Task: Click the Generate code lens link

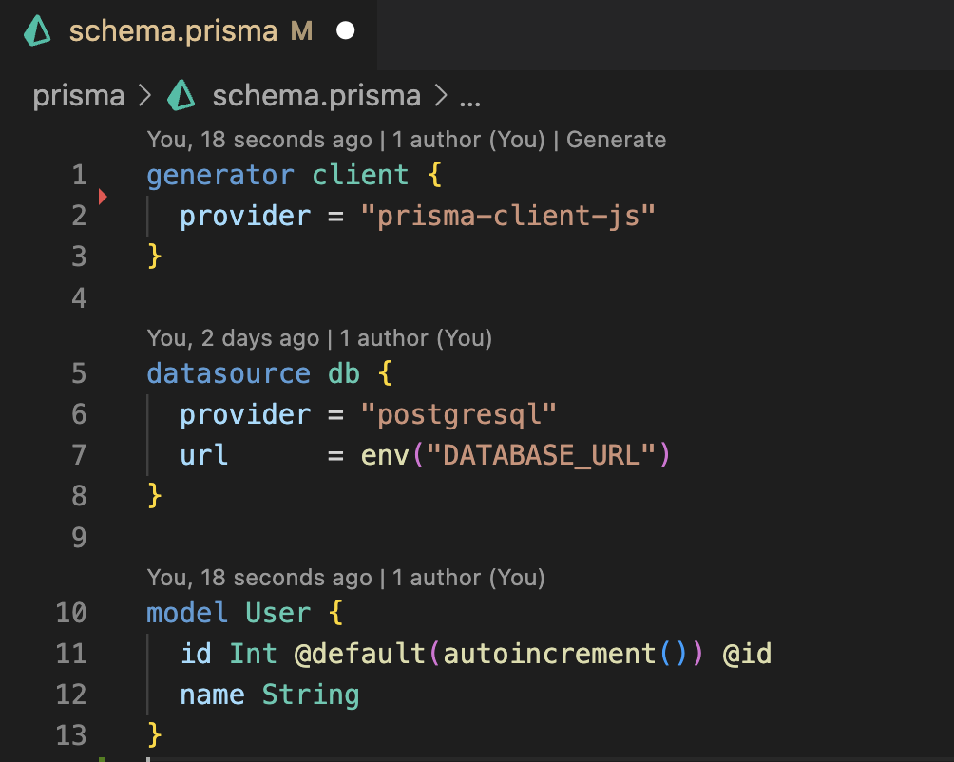Action: [617, 140]
